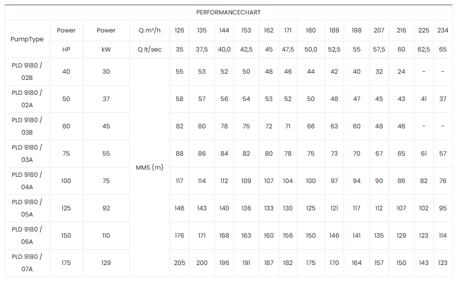This screenshot has height=281, width=457.
Task: Select pump type PLD 9180 / 02A
Action: (27, 99)
